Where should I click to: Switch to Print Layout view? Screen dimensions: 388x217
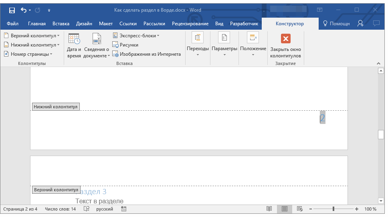(285, 209)
